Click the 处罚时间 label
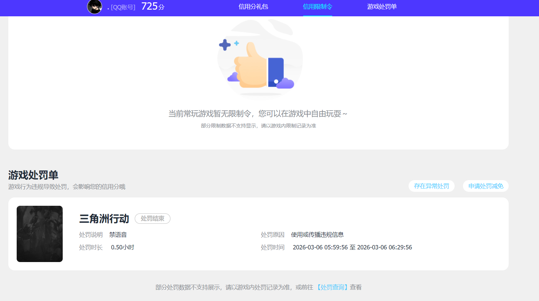539x301 pixels. (x=273, y=247)
